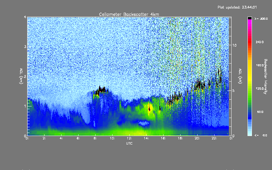Screen dimensions: 272x170
Task: Click the 'AGL (kft)' right axis label
Action: tap(240, 76)
